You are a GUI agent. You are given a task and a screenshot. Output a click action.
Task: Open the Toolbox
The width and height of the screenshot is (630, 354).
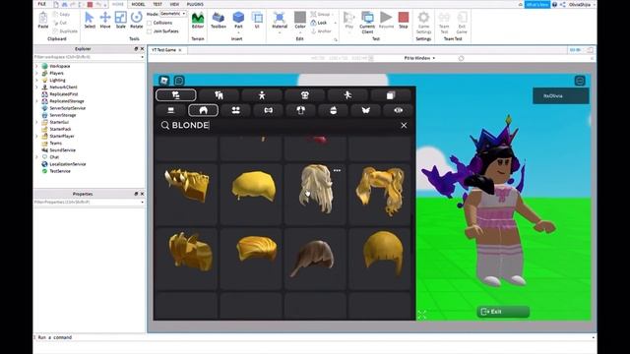coord(219,20)
